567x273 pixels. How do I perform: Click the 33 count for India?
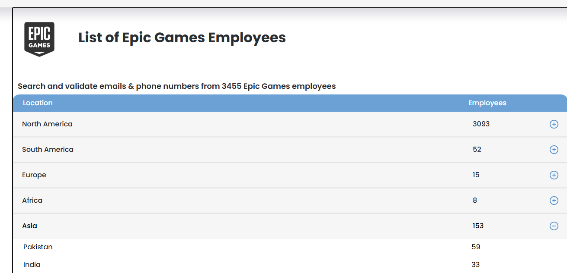[476, 264]
